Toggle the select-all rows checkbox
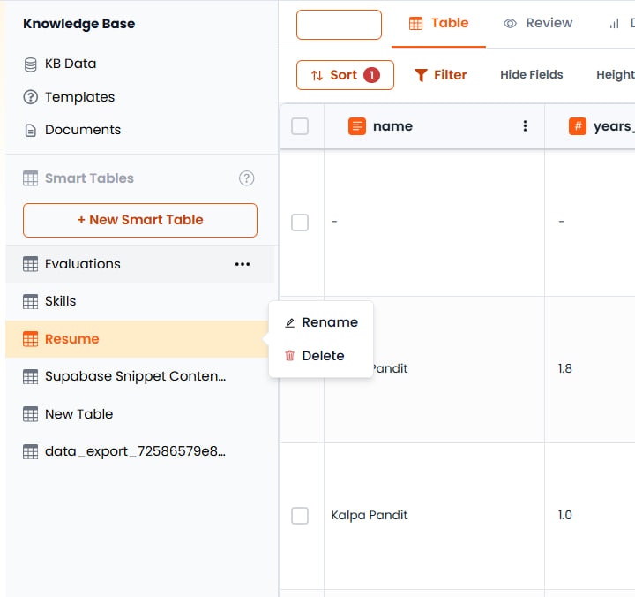 300,126
